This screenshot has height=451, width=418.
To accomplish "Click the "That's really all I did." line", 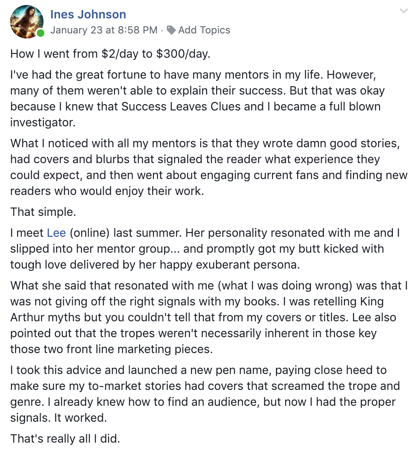I will tap(65, 438).
